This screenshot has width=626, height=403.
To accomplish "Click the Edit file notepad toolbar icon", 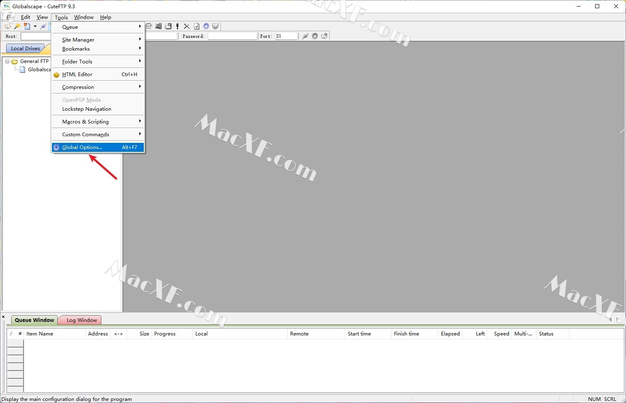I will [149, 26].
